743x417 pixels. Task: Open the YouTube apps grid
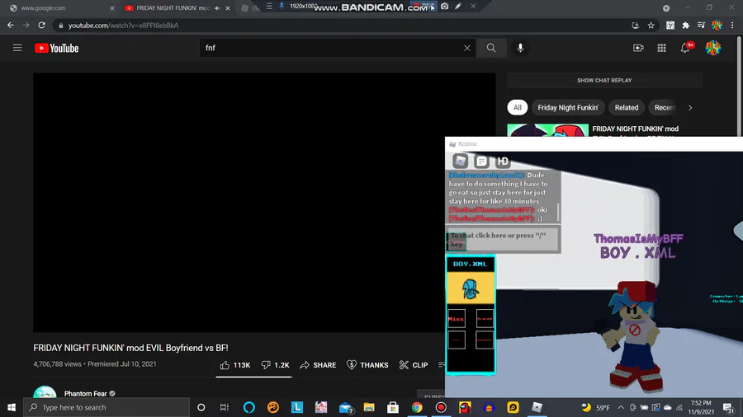click(661, 48)
